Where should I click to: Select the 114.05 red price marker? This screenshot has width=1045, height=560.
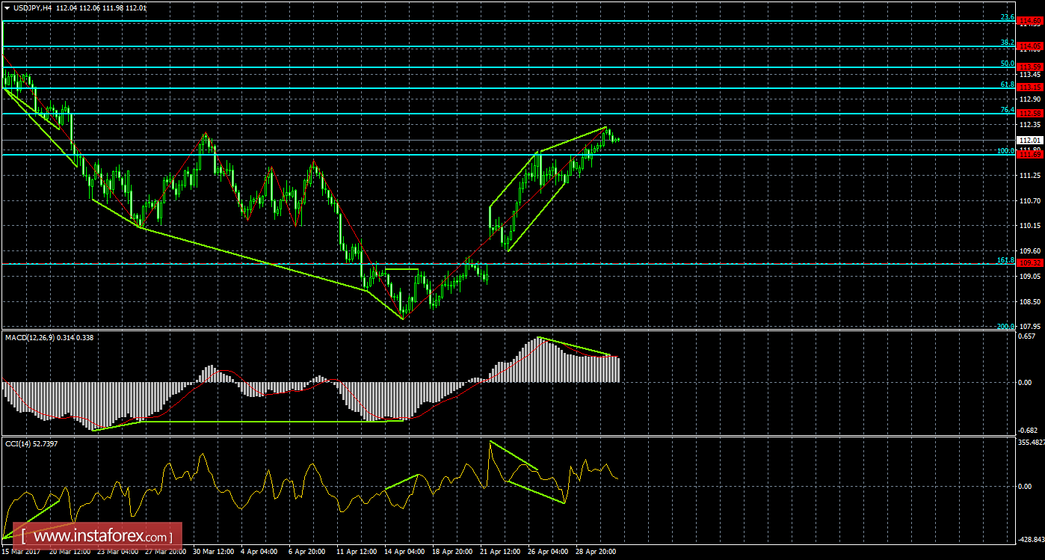point(1030,46)
